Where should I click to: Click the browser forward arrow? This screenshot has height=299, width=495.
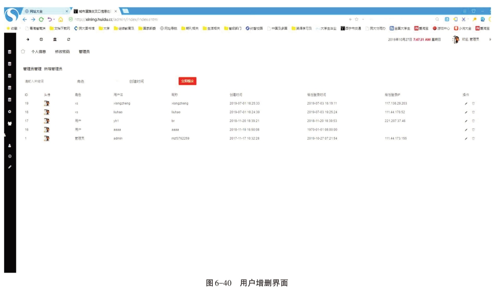tap(33, 19)
